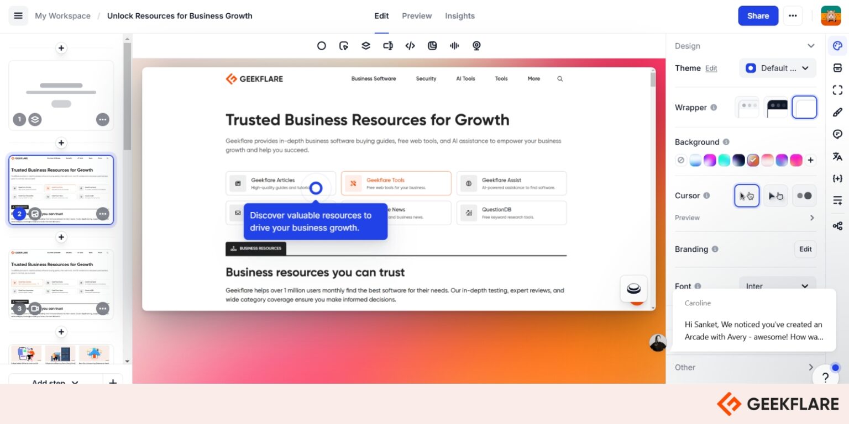
Task: Expand the cursor Preview row
Action: click(x=745, y=218)
